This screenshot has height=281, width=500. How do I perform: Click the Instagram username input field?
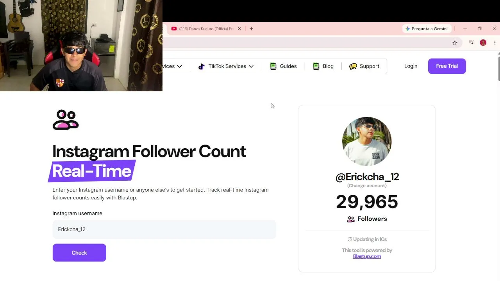(164, 229)
